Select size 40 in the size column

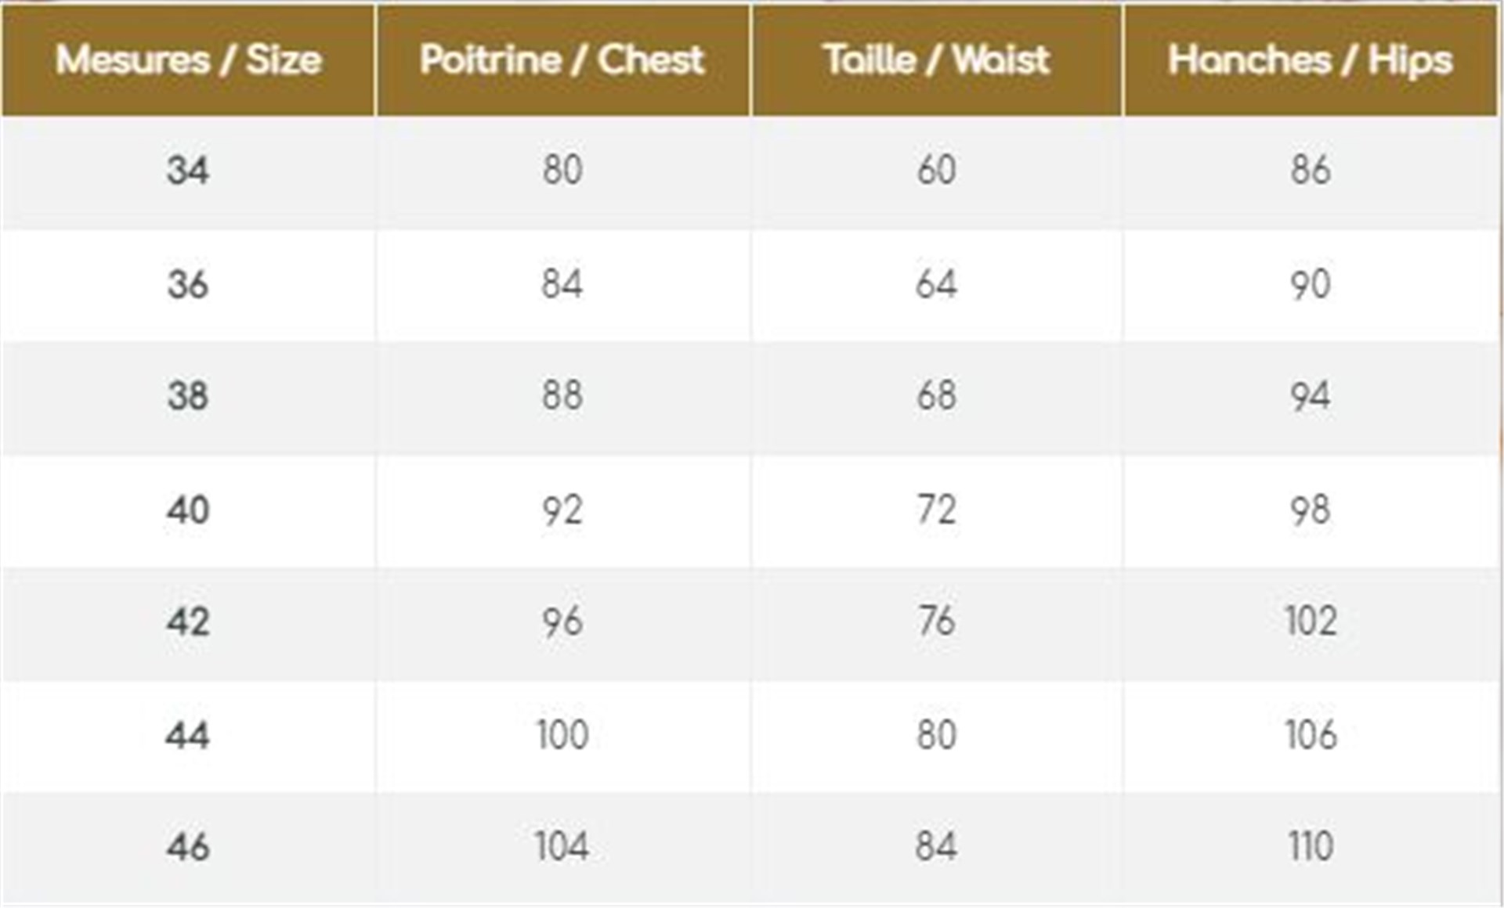(x=188, y=510)
